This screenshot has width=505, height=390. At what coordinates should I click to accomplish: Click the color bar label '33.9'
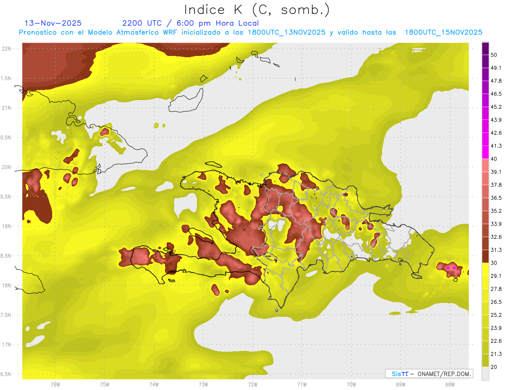pyautogui.click(x=497, y=224)
